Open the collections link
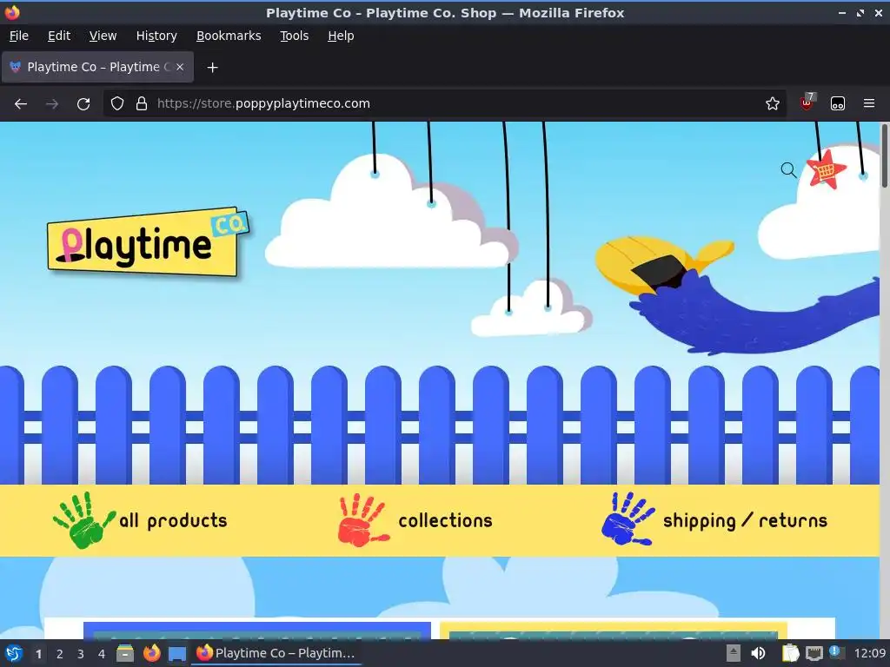This screenshot has height=667, width=890. coord(446,521)
